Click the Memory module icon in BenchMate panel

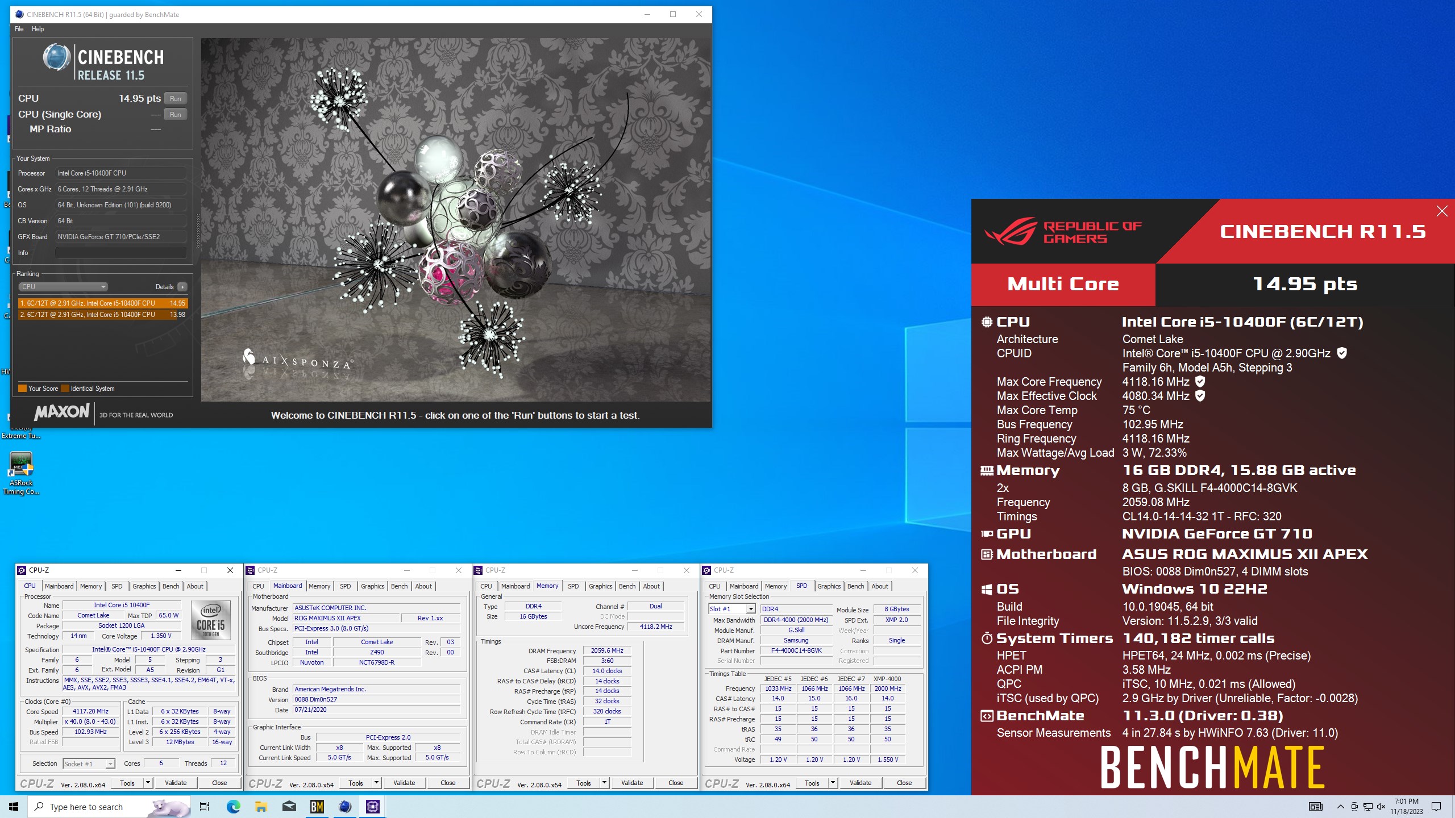pyautogui.click(x=987, y=470)
